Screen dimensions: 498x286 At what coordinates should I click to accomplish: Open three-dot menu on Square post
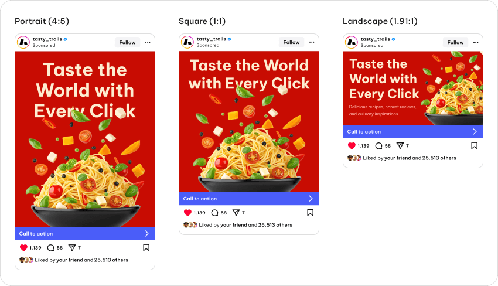[x=312, y=42]
